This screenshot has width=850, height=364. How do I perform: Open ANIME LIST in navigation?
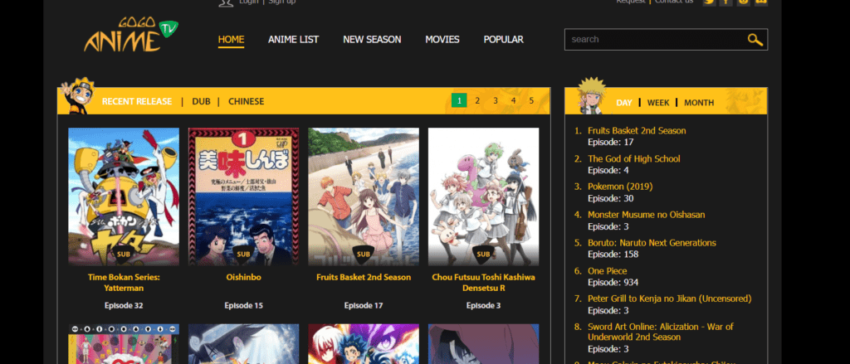[x=293, y=40]
